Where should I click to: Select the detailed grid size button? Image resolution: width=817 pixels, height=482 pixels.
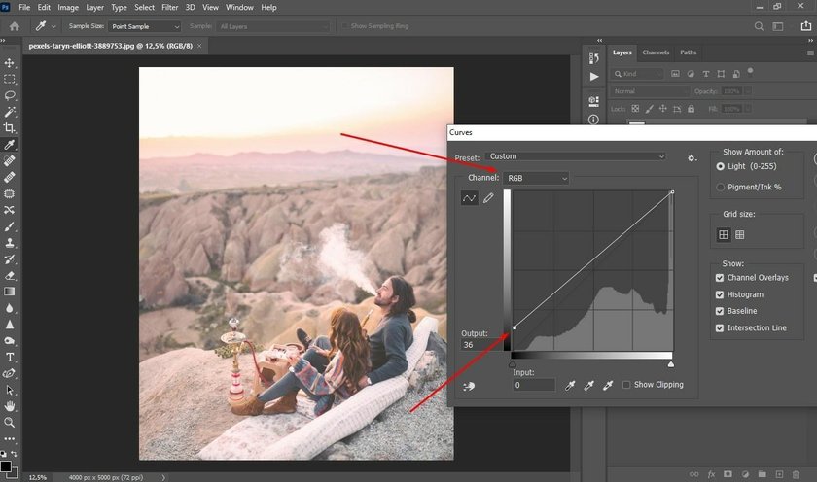tap(740, 235)
